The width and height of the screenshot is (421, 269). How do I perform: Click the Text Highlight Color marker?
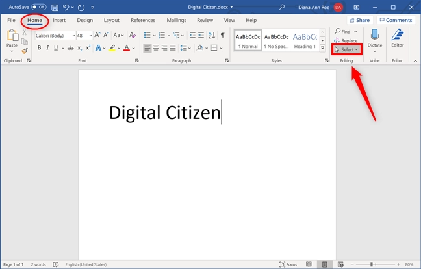pos(112,48)
